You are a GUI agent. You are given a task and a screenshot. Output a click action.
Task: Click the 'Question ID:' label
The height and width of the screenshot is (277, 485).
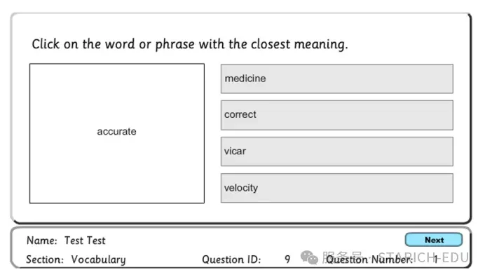[x=231, y=259]
